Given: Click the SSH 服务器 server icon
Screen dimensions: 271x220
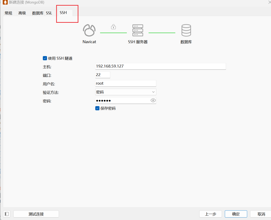Looking at the screenshot, I should coord(138,30).
